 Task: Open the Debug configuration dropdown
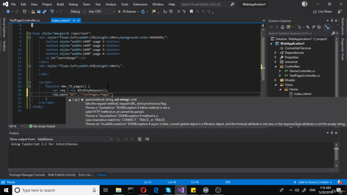(x=78, y=11)
